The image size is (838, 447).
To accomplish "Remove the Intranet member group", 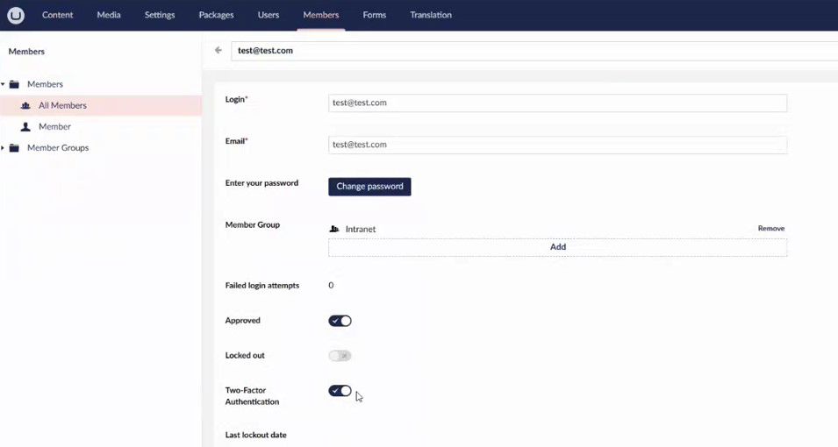I will point(771,228).
